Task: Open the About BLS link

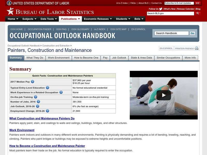Action: (x=143, y=3)
